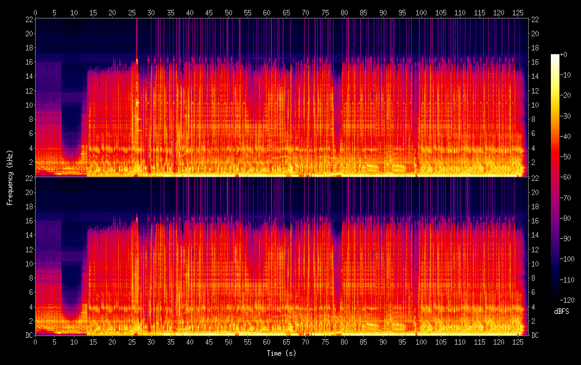This screenshot has width=581, height=365.
Task: Click the 22 kHz label at the top right axis
Action: click(x=535, y=19)
